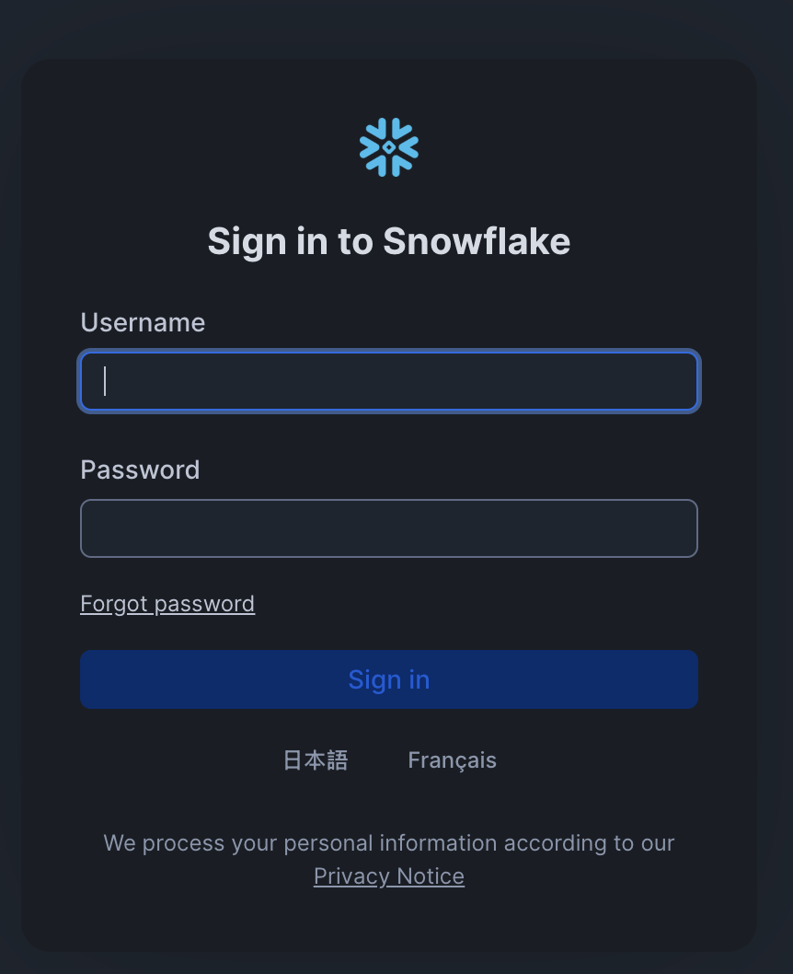Focus the Username input field
Image resolution: width=793 pixels, height=974 pixels.
389,381
